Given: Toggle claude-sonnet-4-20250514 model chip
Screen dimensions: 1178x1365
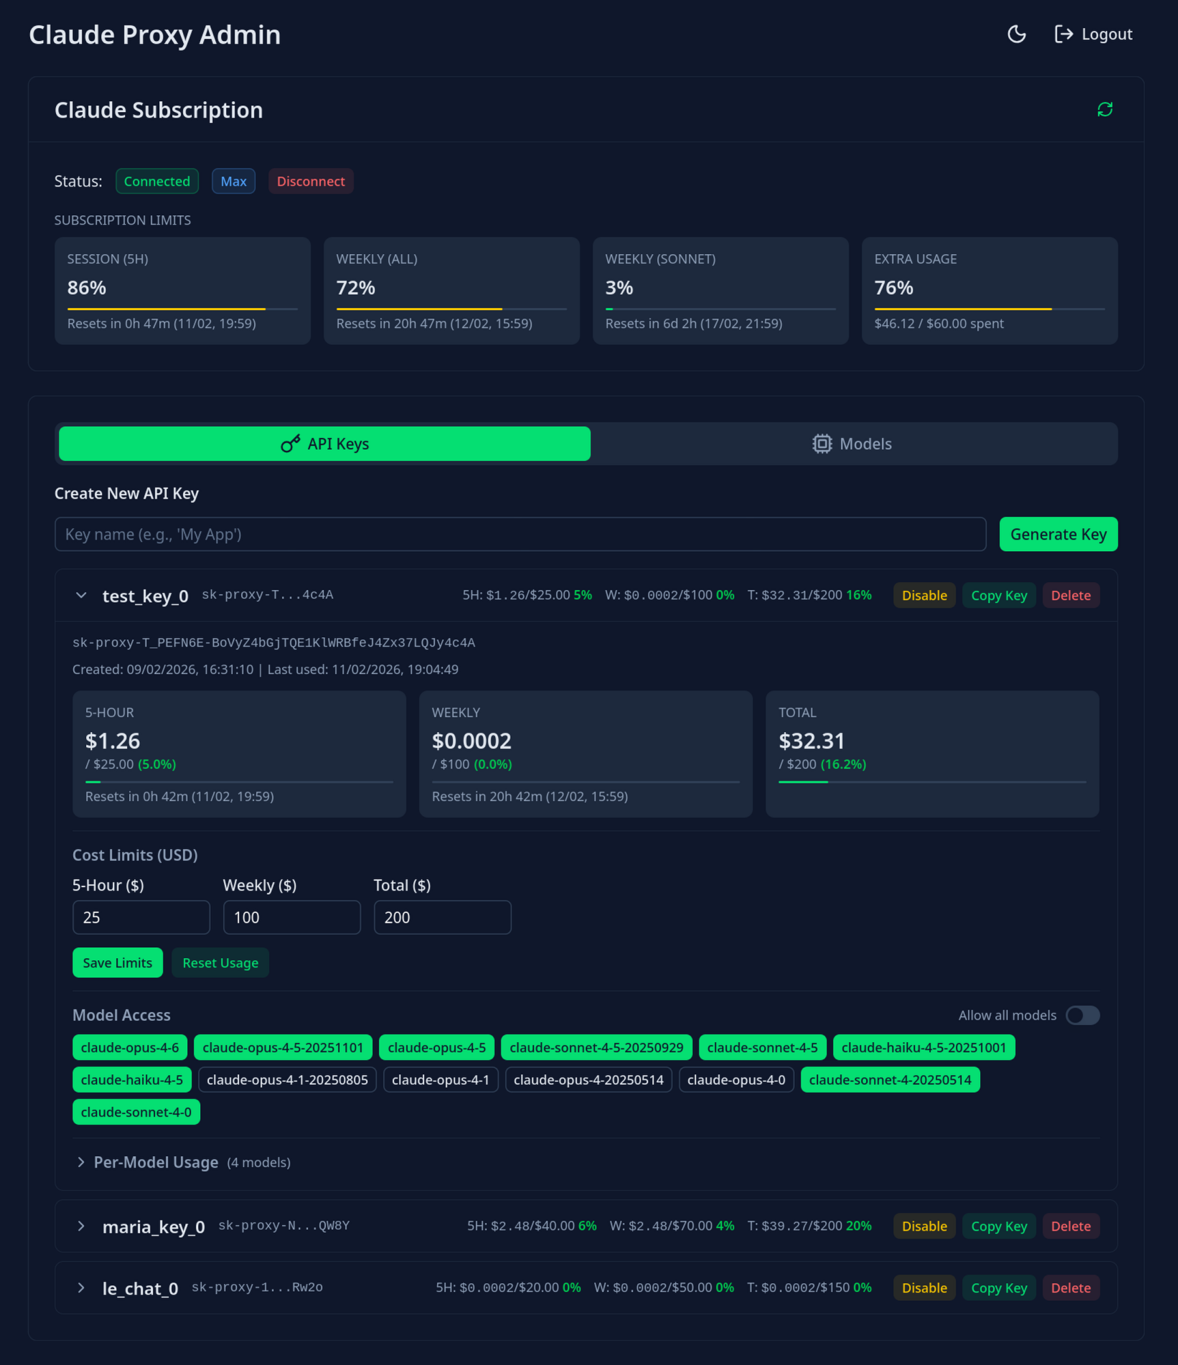Looking at the screenshot, I should click(x=890, y=1079).
